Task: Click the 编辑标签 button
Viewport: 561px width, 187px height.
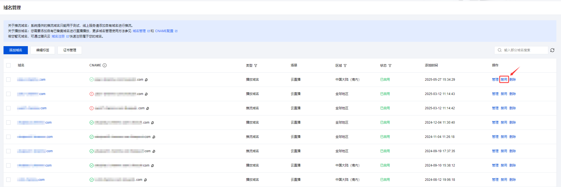Action: 43,50
